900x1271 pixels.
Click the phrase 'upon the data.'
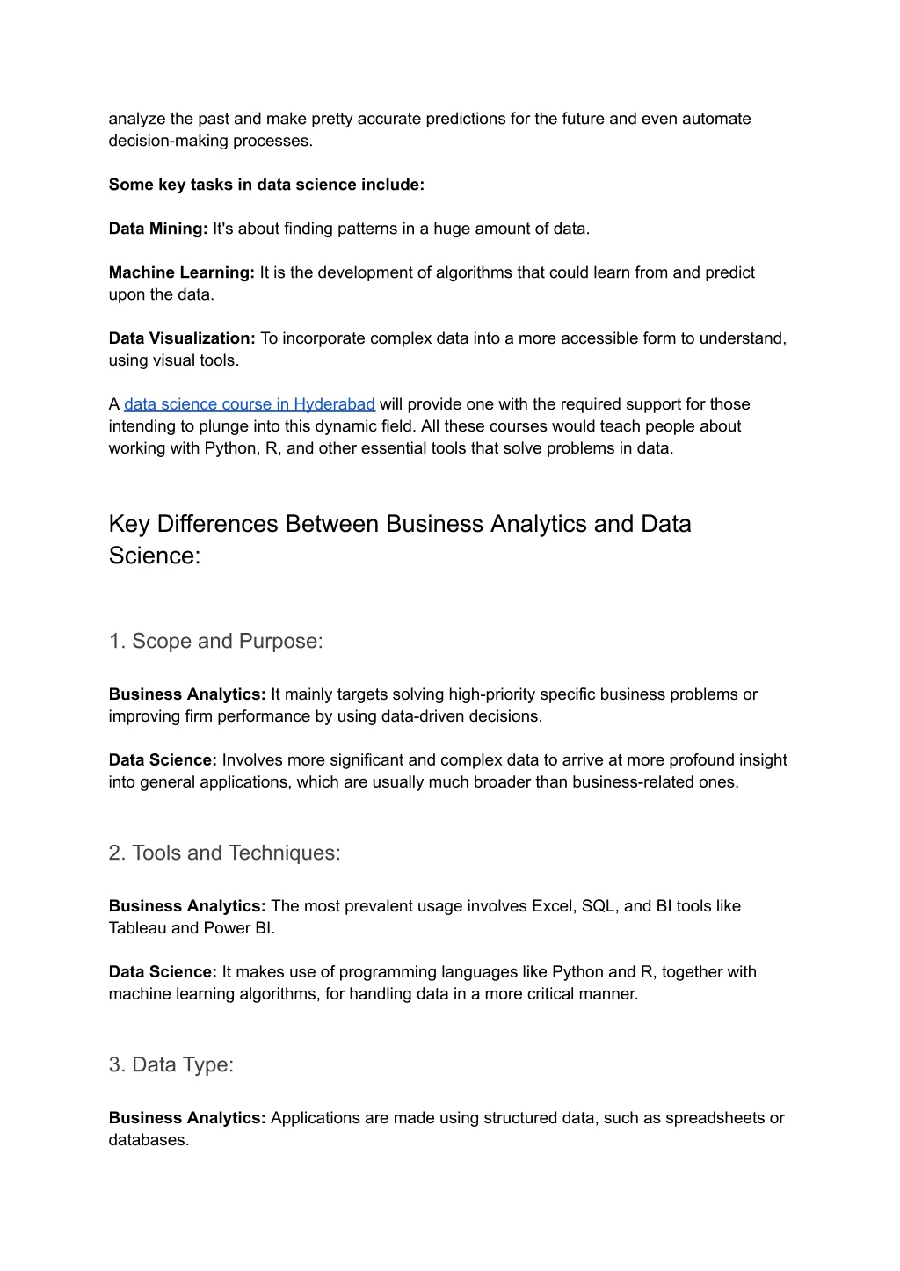click(162, 294)
